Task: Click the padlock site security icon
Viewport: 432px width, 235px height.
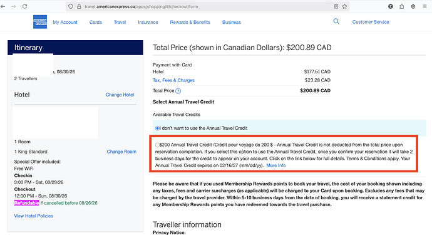Action: point(79,6)
